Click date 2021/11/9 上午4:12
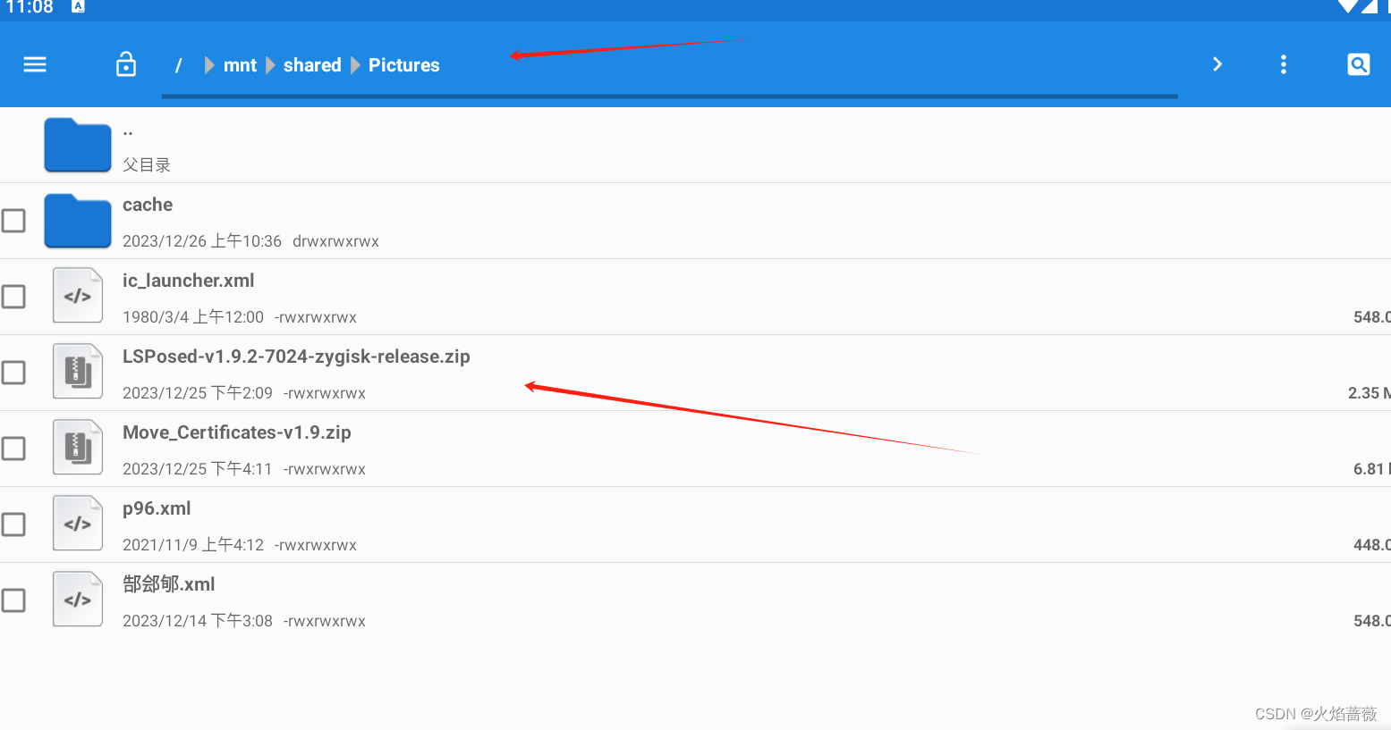 [x=193, y=545]
